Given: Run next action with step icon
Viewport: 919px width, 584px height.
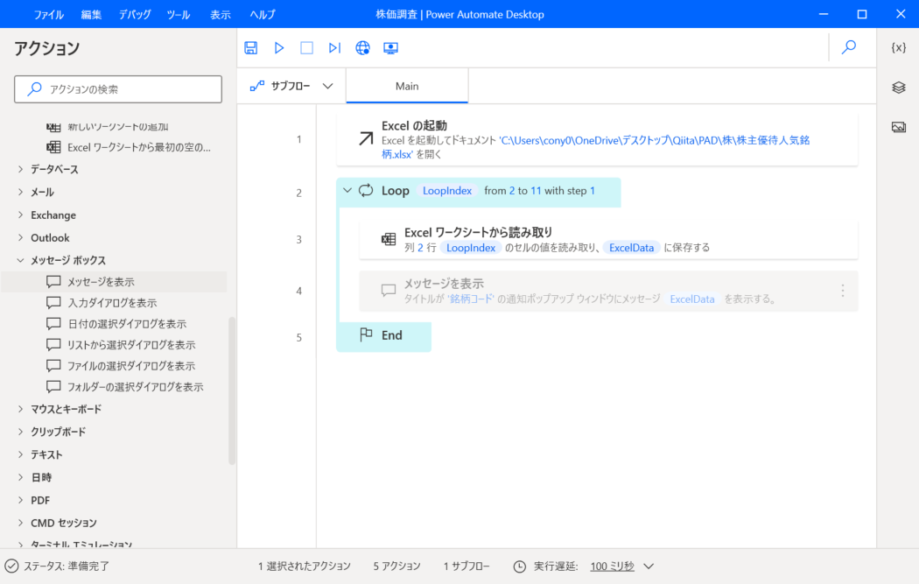Looking at the screenshot, I should (x=334, y=48).
